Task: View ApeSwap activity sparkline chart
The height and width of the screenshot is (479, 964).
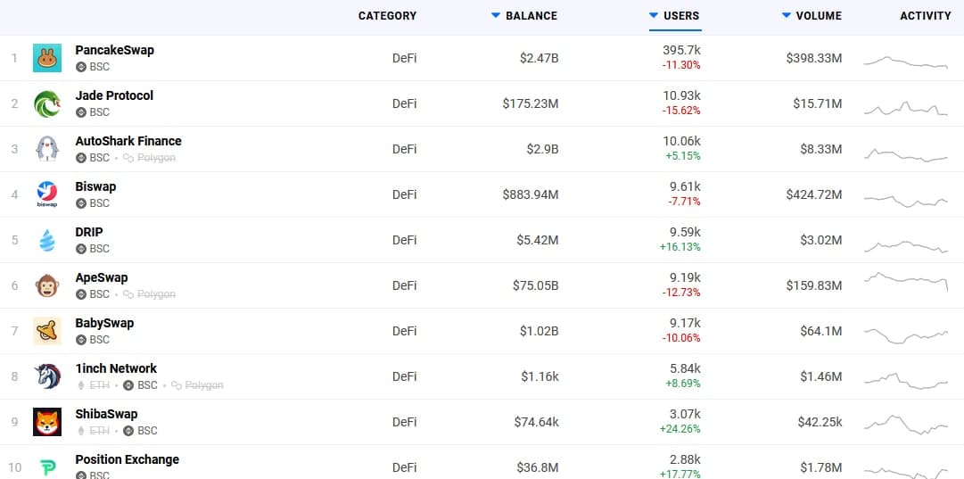Action: click(x=906, y=281)
